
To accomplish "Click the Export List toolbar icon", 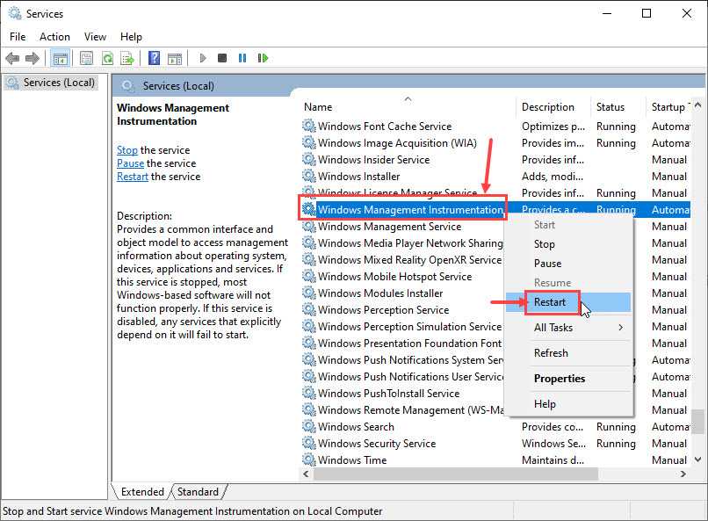I will tap(127, 58).
